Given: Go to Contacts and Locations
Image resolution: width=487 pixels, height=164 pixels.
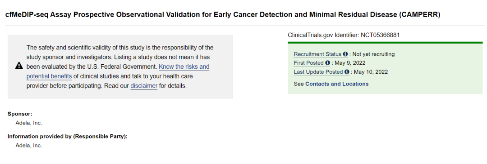Looking at the screenshot, I should [337, 84].
